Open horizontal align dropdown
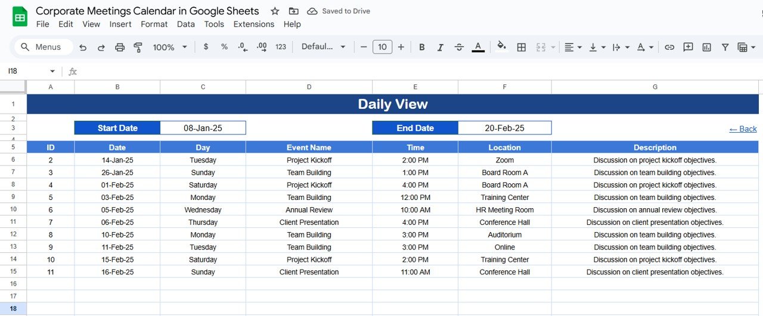Image resolution: width=763 pixels, height=316 pixels. coord(573,47)
